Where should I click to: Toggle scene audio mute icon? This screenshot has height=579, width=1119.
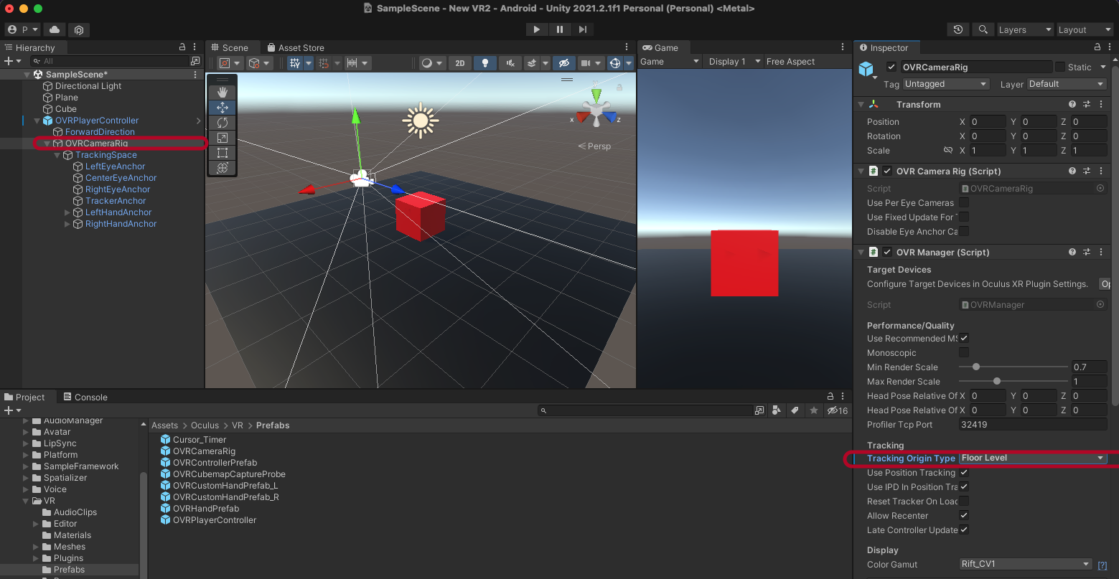point(510,63)
